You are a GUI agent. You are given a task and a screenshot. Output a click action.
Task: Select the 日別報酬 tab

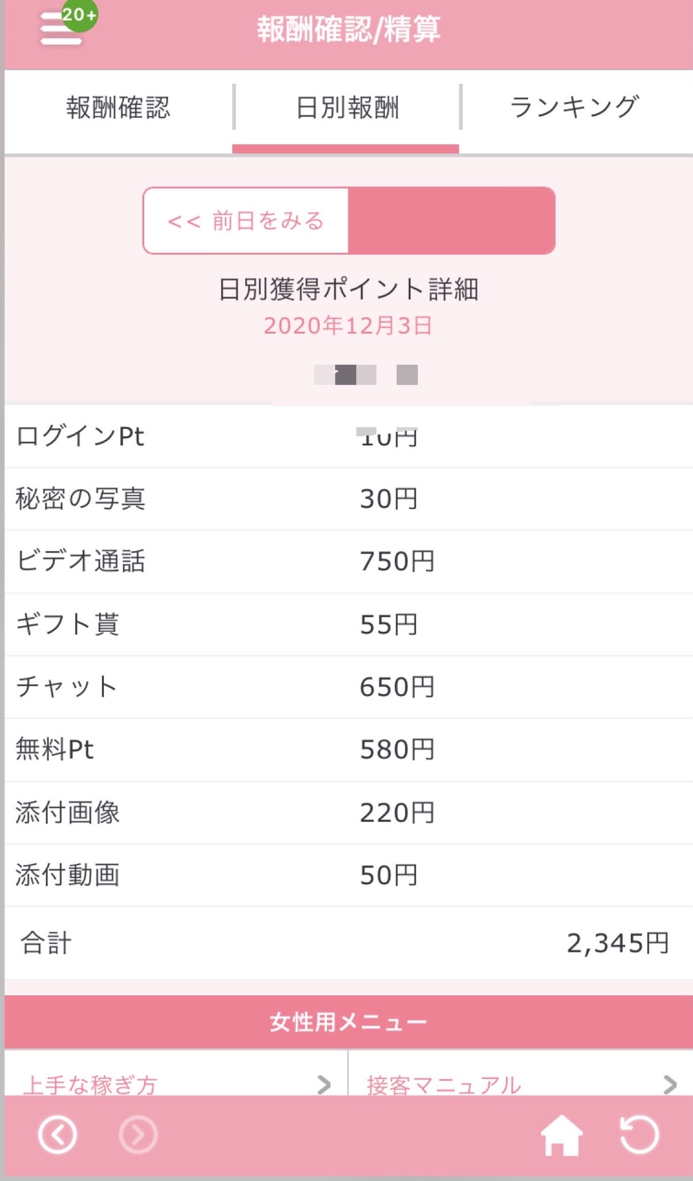coord(346,108)
